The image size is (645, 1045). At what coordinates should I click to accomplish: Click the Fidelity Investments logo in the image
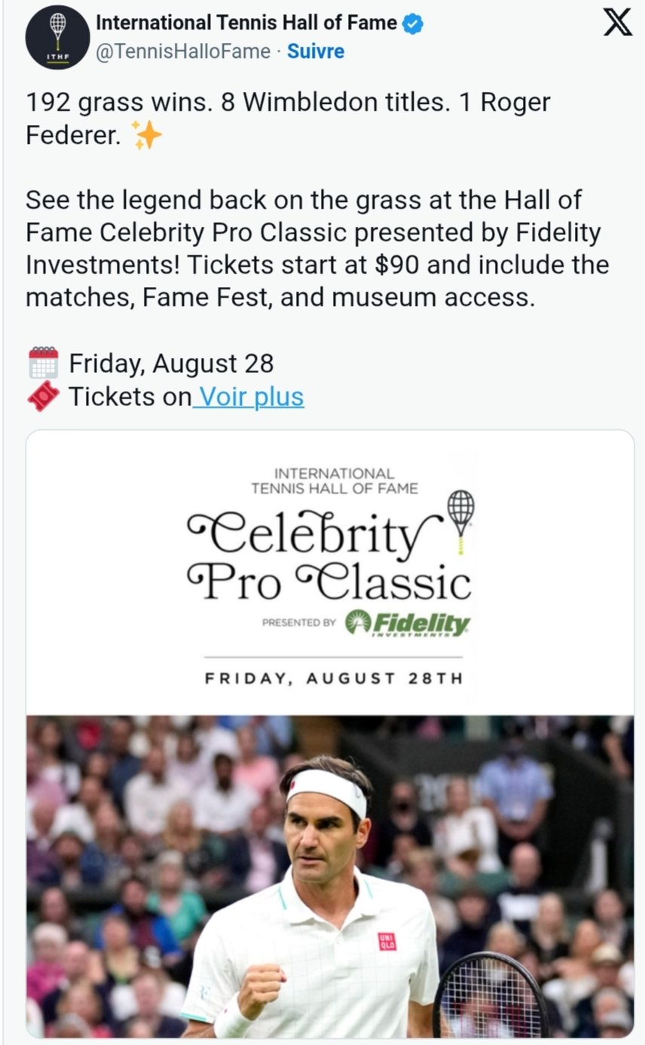(x=407, y=623)
